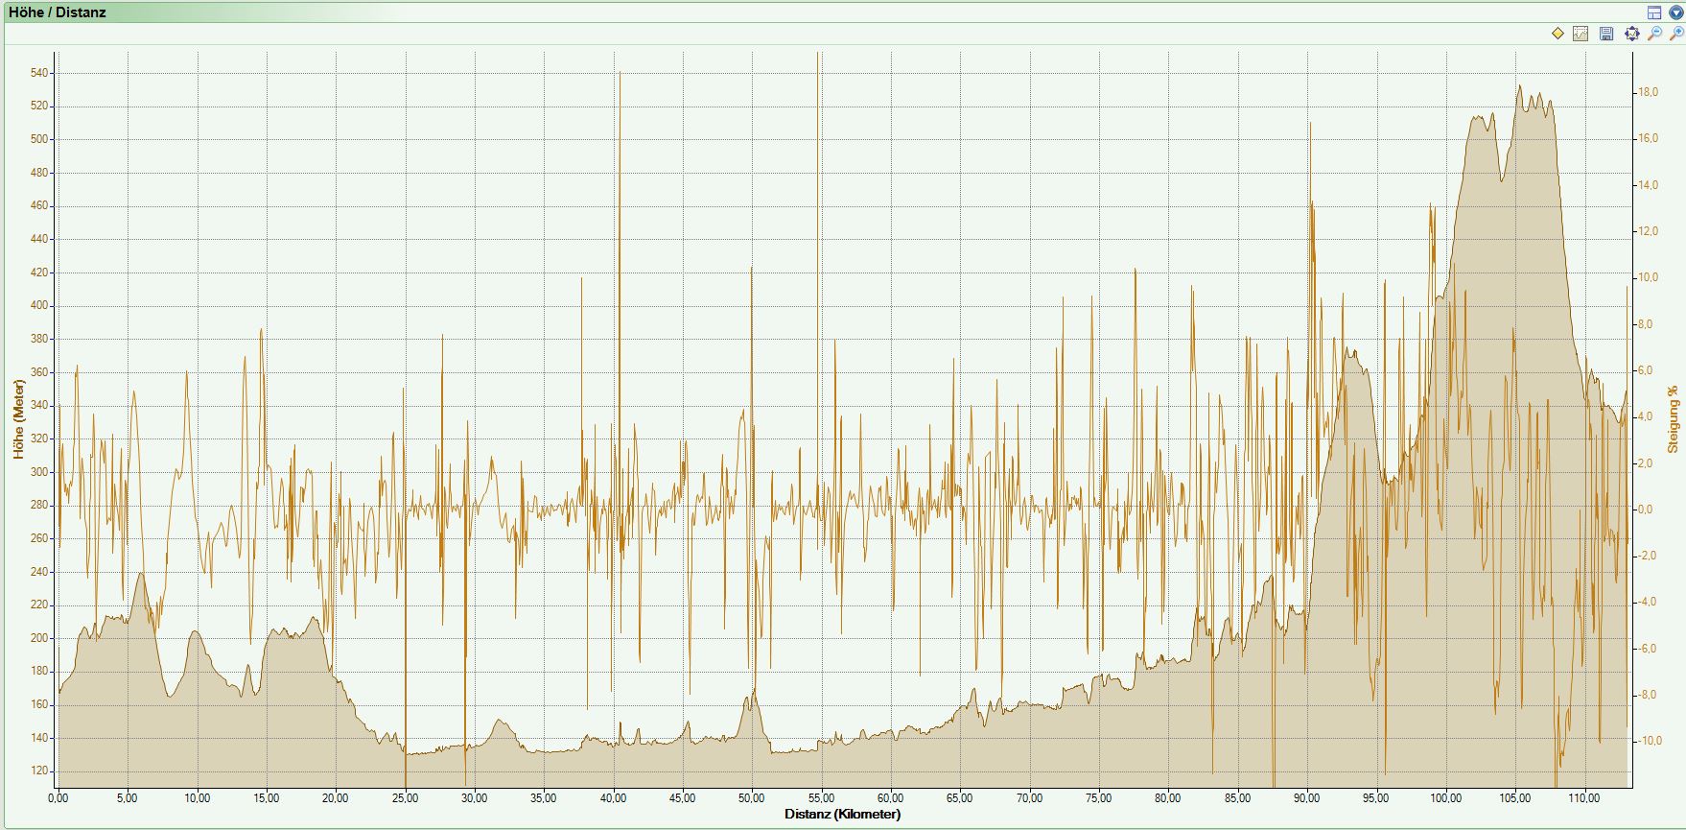Click the 50,00 km tick on x-axis
This screenshot has height=830, width=1686.
click(751, 797)
